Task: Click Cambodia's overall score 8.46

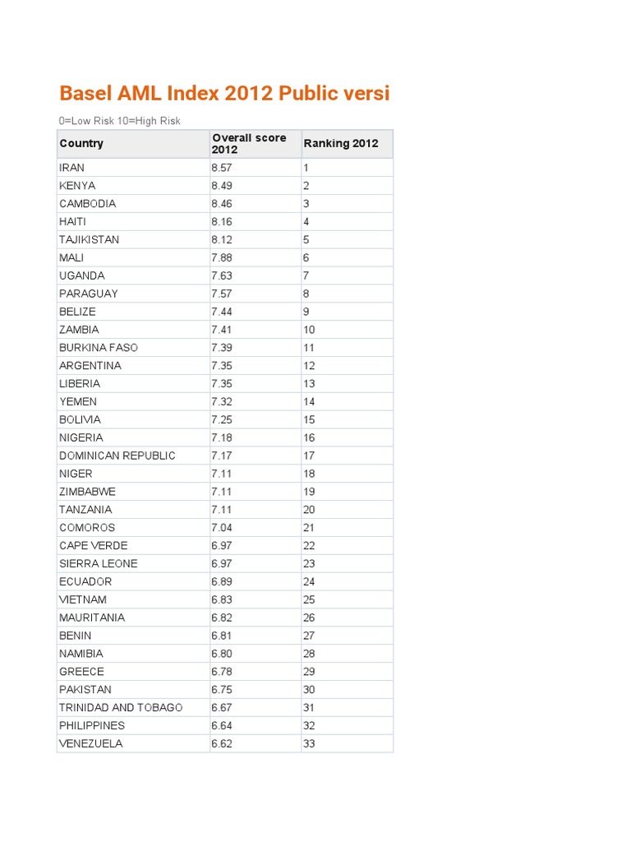Action: point(222,204)
